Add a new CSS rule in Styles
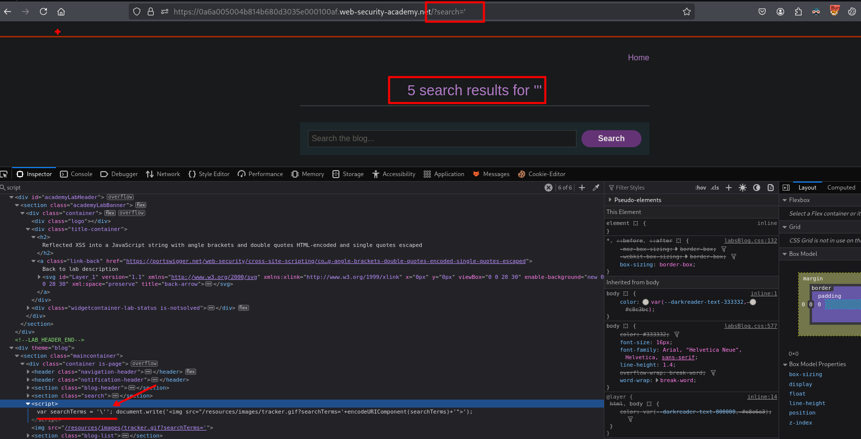861x439 pixels. (729, 188)
